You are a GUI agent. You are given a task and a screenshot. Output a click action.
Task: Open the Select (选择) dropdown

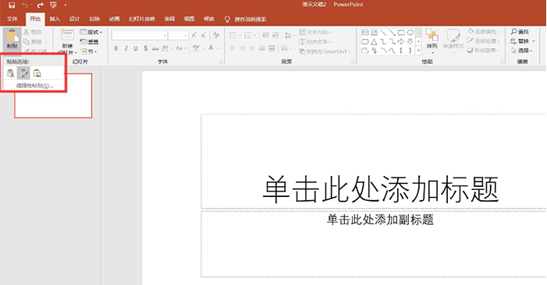[521, 51]
